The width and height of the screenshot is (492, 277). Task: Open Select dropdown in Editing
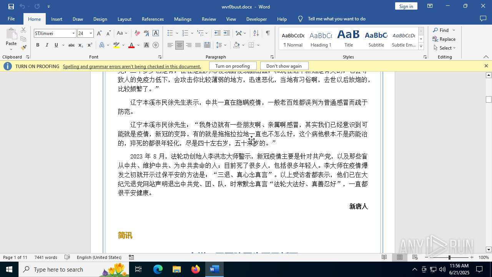coord(444,48)
